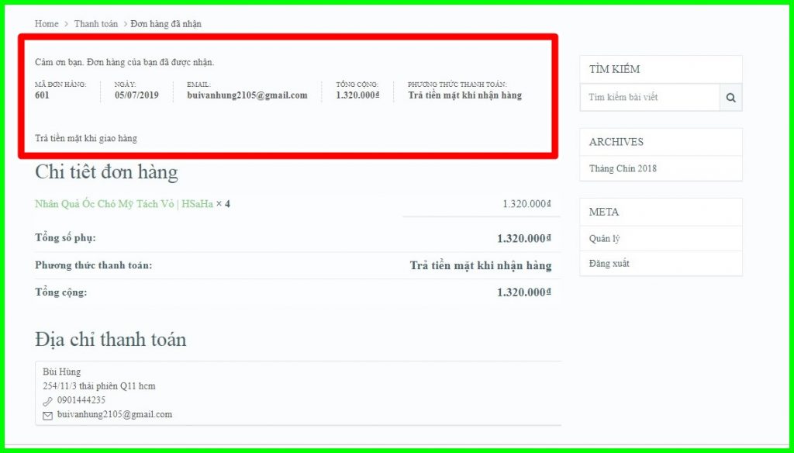
Task: Open the Thanh toán breadcrumb link
Action: click(95, 24)
